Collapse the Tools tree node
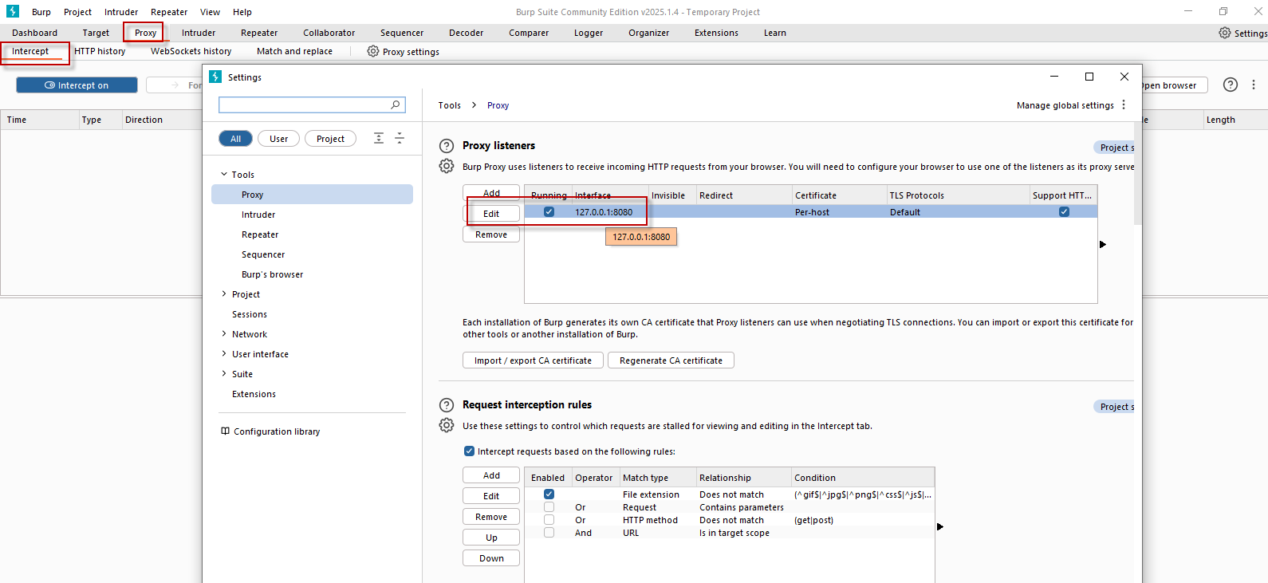Screen dimensions: 1268x583 pyautogui.click(x=224, y=174)
